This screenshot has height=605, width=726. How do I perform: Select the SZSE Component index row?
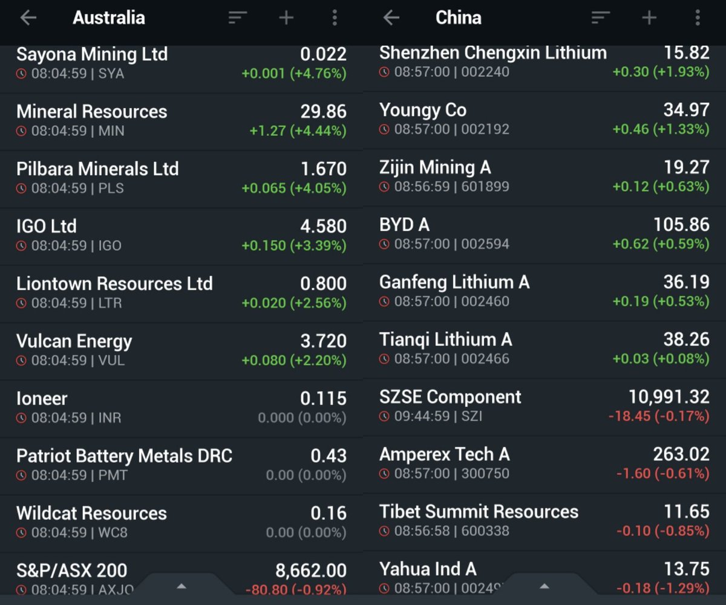coord(544,406)
